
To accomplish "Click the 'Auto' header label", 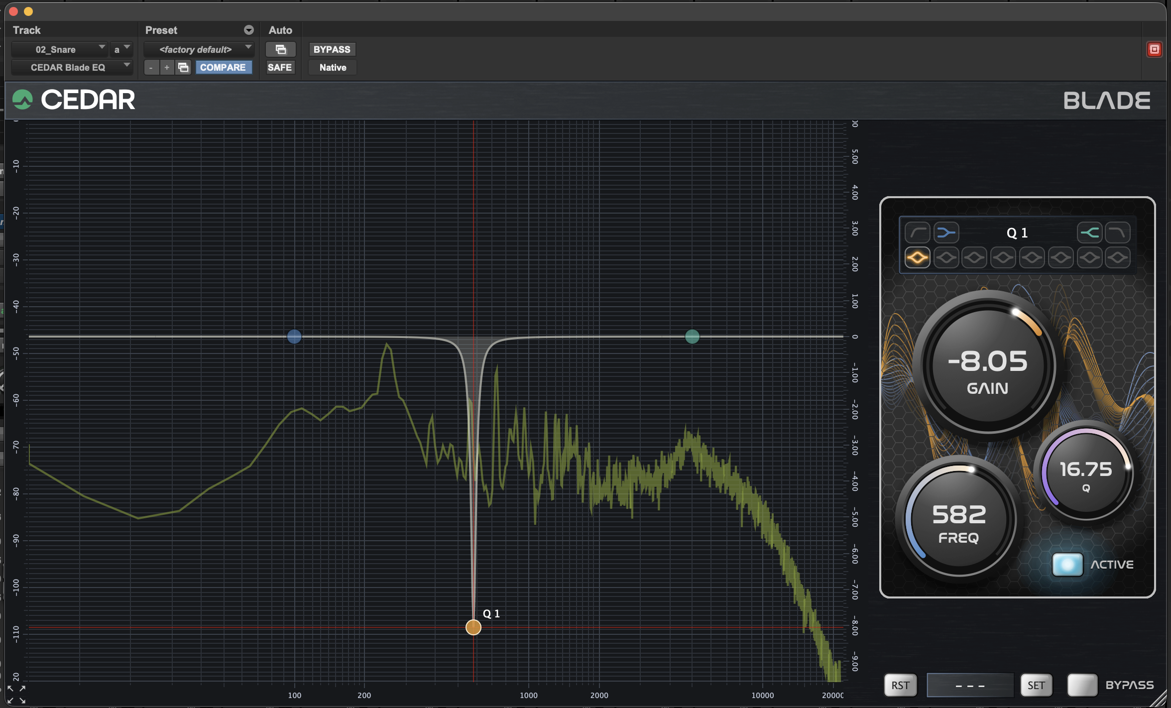I will (x=280, y=30).
